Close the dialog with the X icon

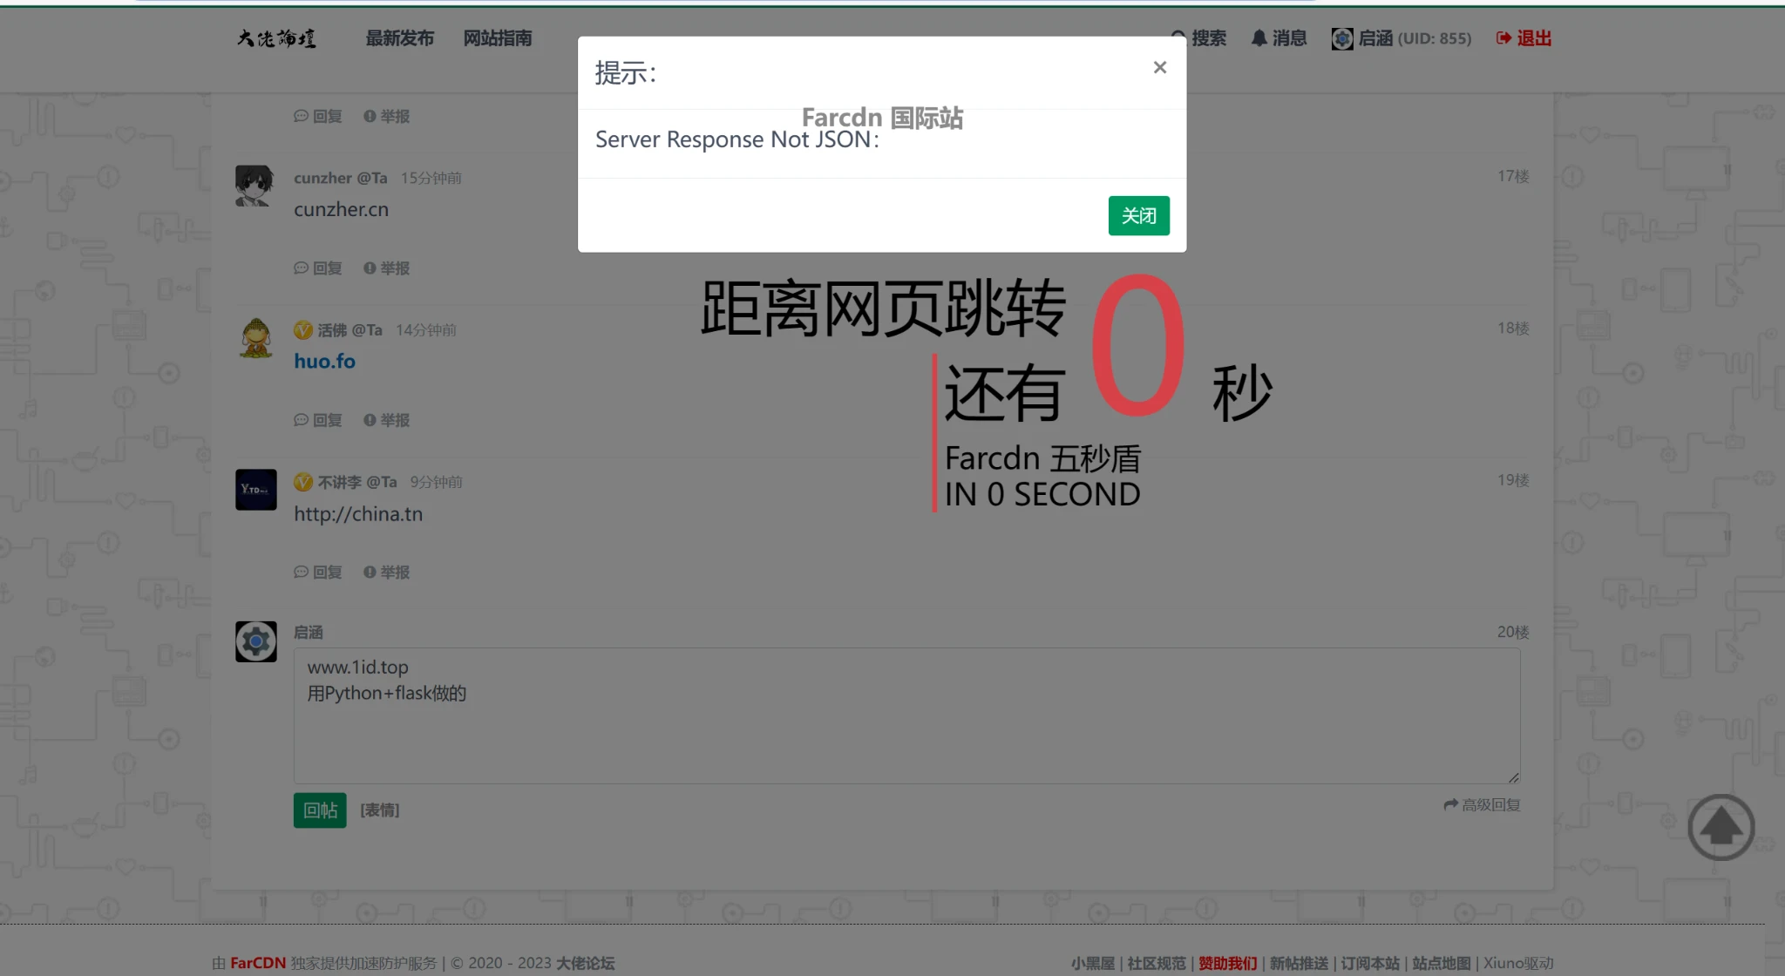tap(1159, 68)
